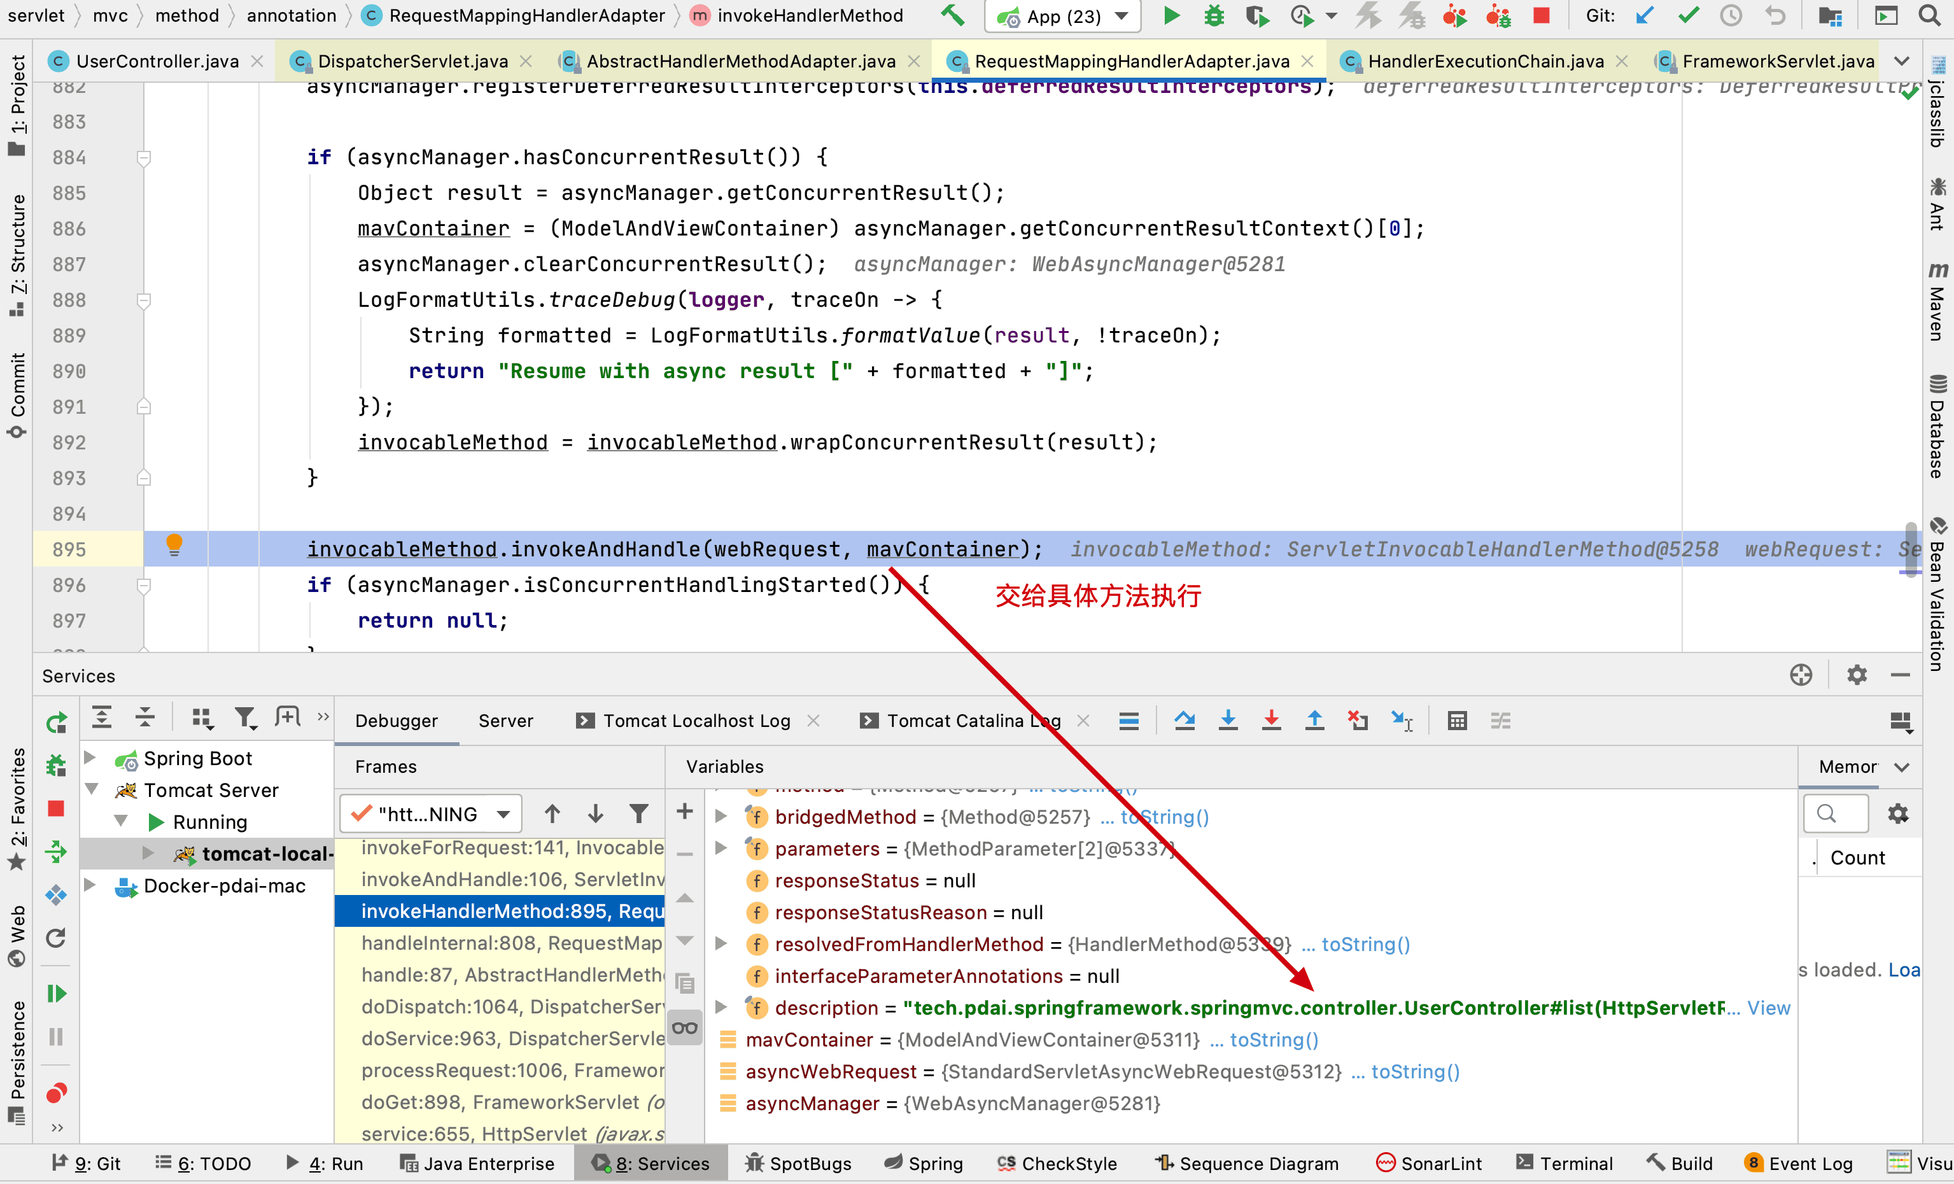Screen dimensions: 1954x1184
Task: Click the green Run button in toolbar
Action: [x=1170, y=16]
